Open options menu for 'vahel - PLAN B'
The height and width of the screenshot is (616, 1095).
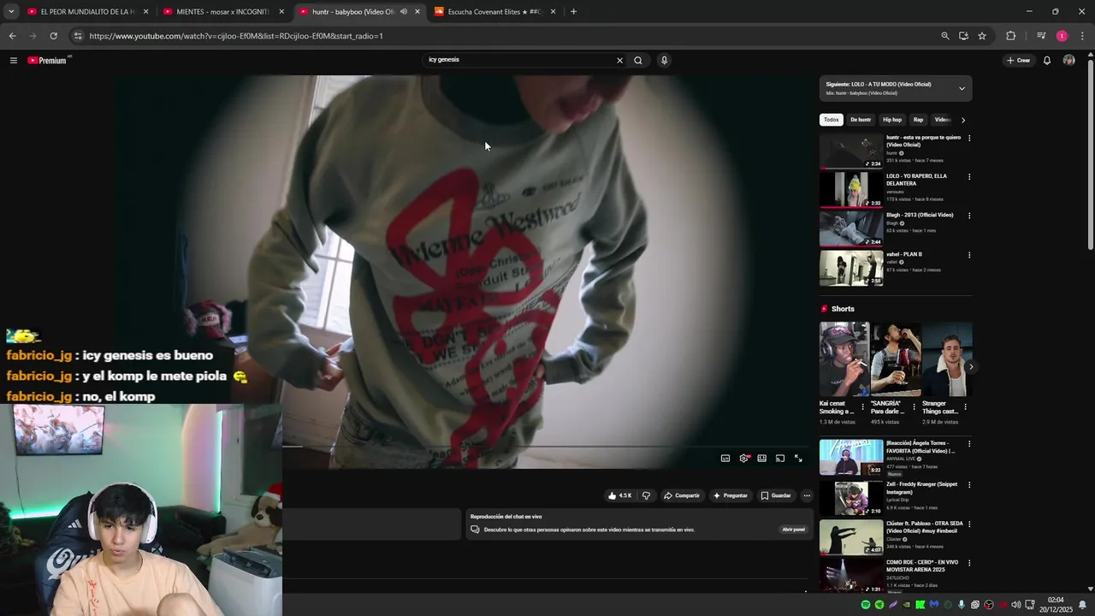[969, 255]
